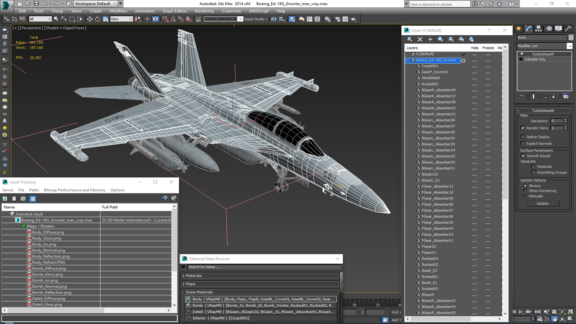Open the Modify command panel tab

[x=529, y=28]
